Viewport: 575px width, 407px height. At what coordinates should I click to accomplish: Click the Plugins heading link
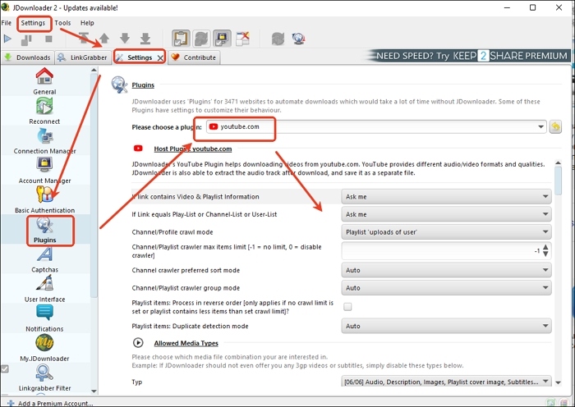click(x=143, y=85)
